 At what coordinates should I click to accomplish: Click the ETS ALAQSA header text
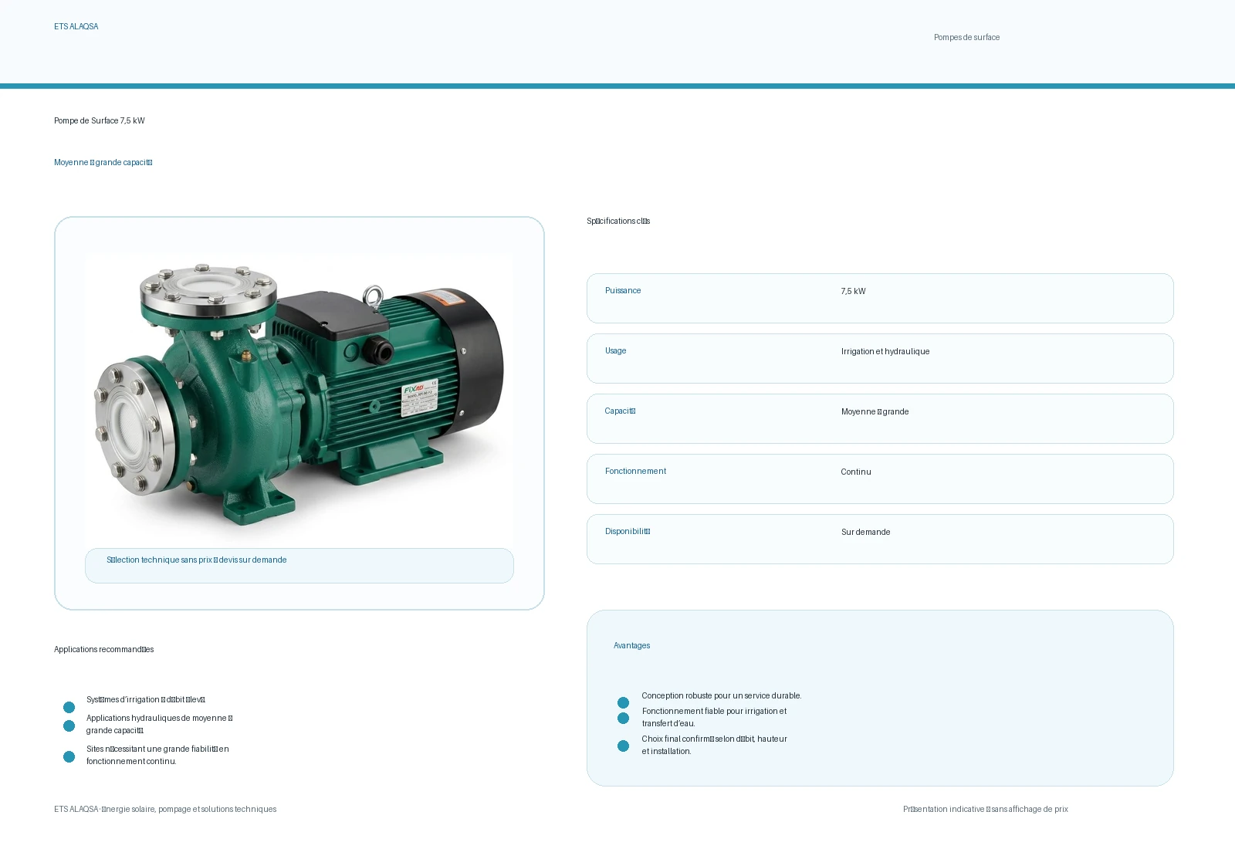(x=76, y=26)
